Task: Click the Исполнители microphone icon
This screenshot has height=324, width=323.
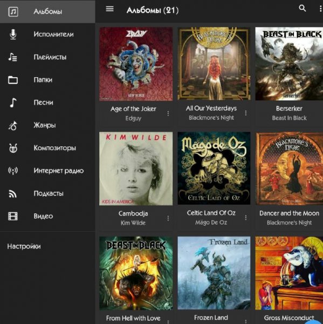Action: point(13,35)
